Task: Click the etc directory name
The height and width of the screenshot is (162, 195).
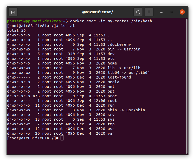Action: (111, 59)
